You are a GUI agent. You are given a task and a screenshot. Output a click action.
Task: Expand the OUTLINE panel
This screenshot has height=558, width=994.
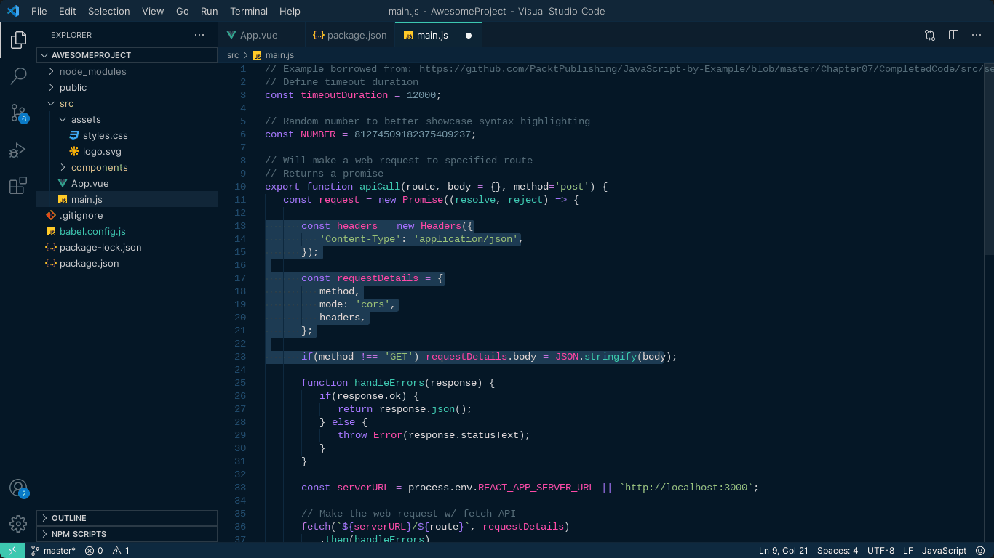127,518
